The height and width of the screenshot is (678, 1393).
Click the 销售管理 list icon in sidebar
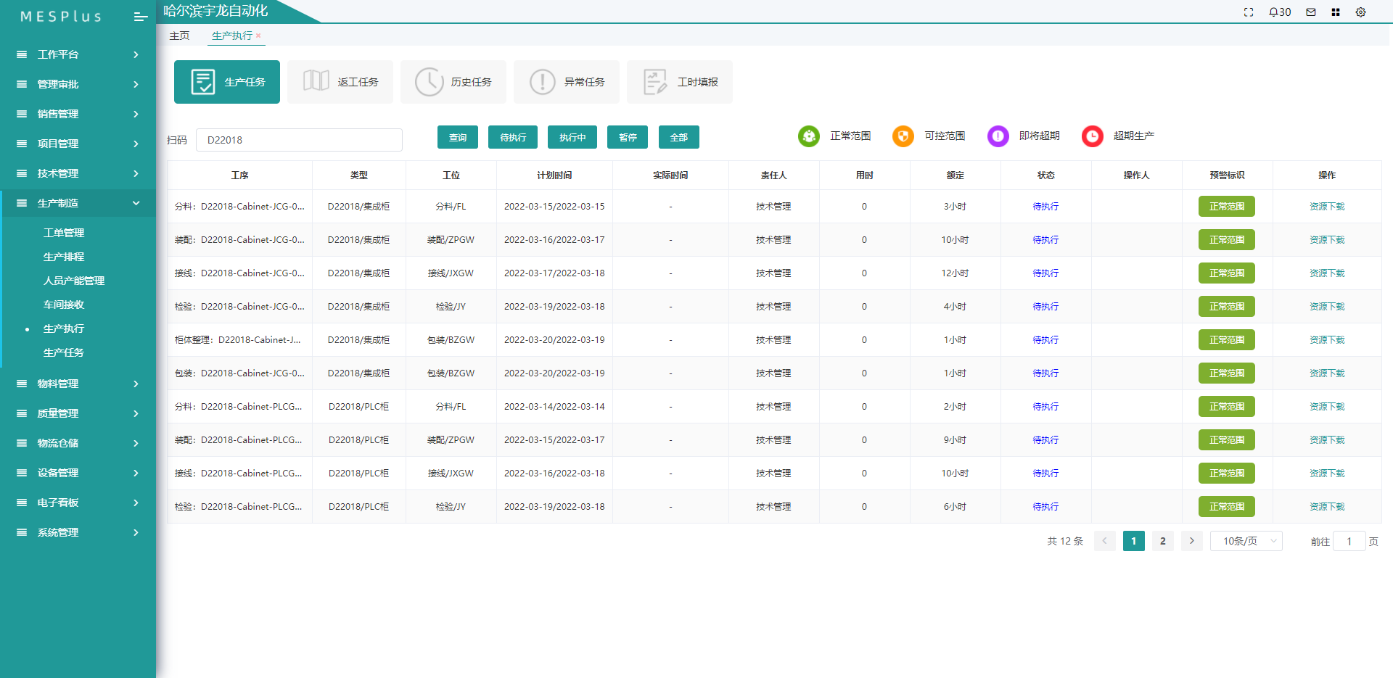pyautogui.click(x=22, y=114)
